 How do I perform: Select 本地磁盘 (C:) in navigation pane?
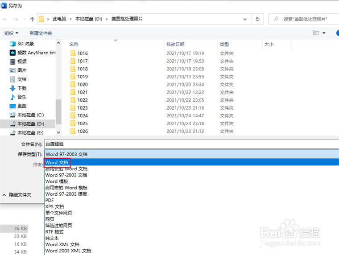coord(27,115)
